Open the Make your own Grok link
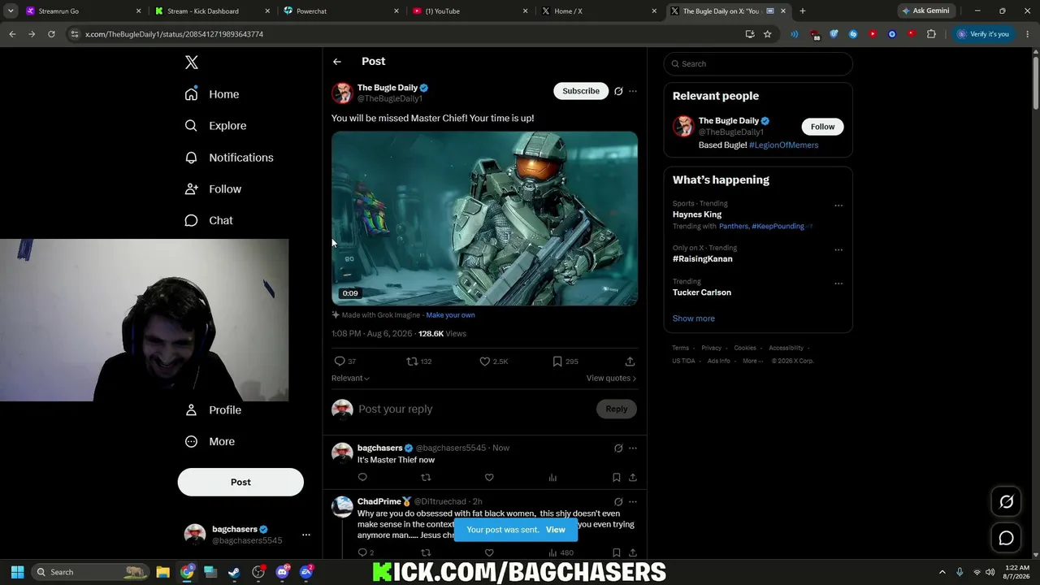Screen dimensions: 1040x585 click(450, 315)
